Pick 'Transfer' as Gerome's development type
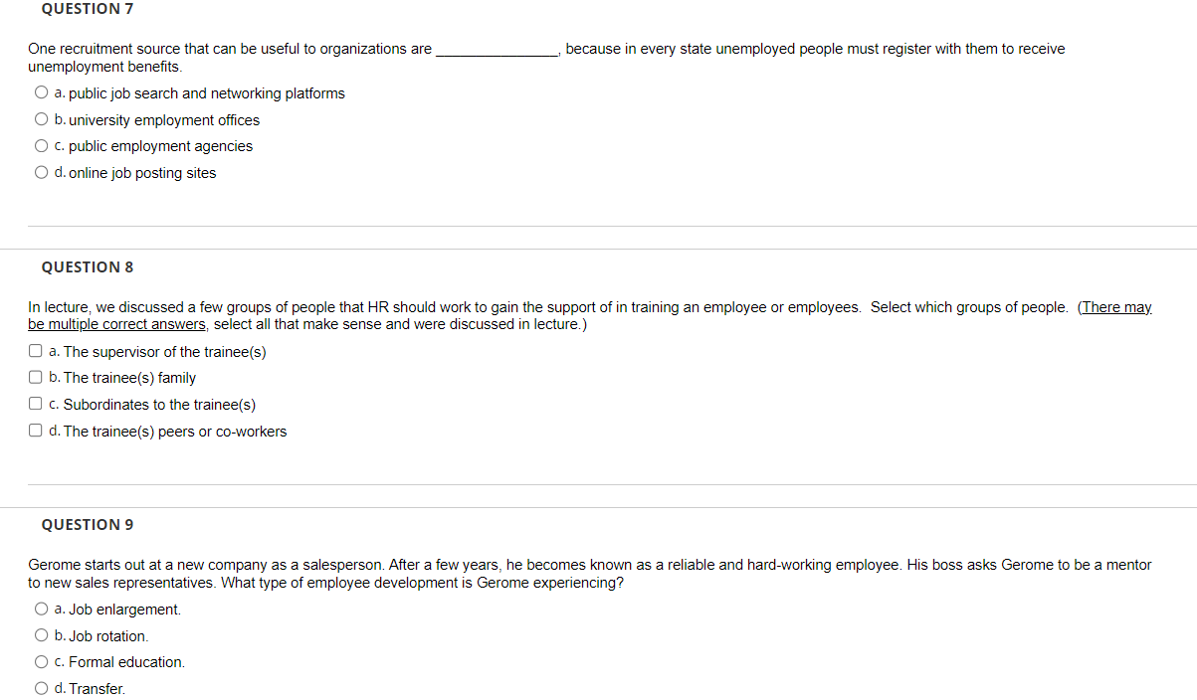The width and height of the screenshot is (1197, 700). coord(41,686)
